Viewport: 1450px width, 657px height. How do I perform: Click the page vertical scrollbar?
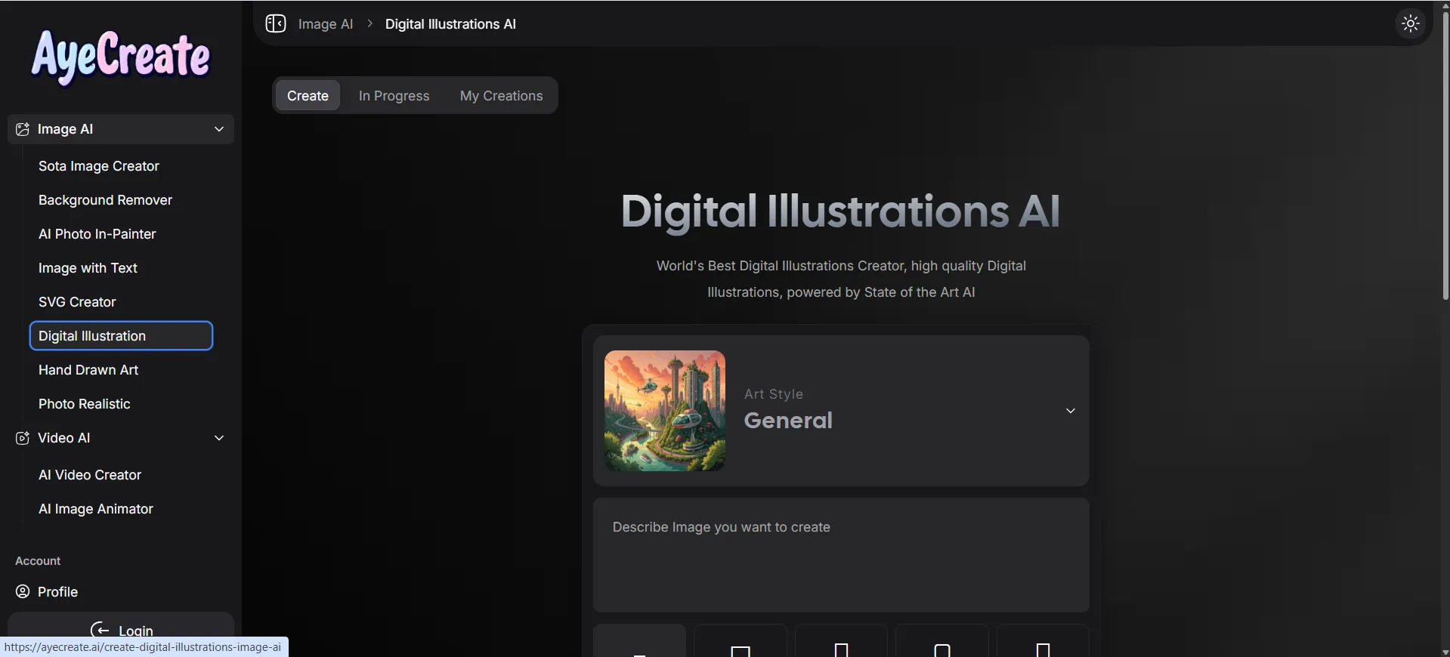[1445, 155]
